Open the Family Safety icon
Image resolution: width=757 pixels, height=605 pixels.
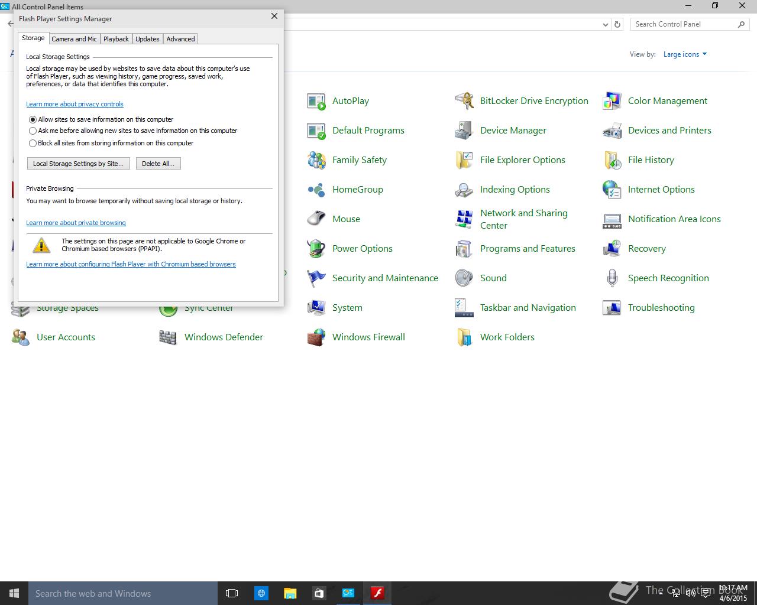coord(316,160)
